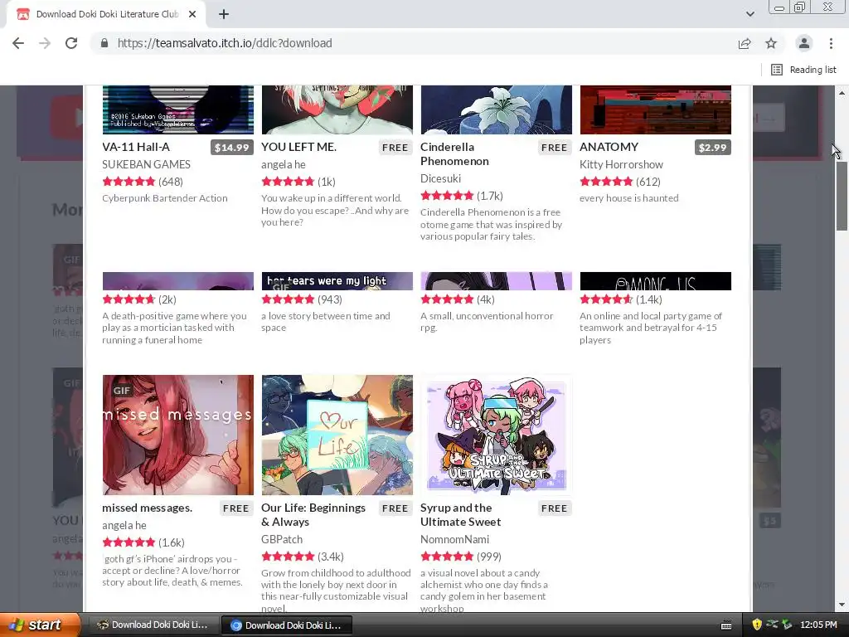Open YOU LEFT ME. game title
The image size is (849, 637).
tap(298, 147)
